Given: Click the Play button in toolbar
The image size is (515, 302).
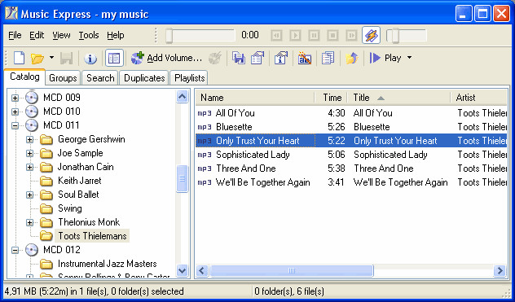Looking at the screenshot, I should click(385, 58).
